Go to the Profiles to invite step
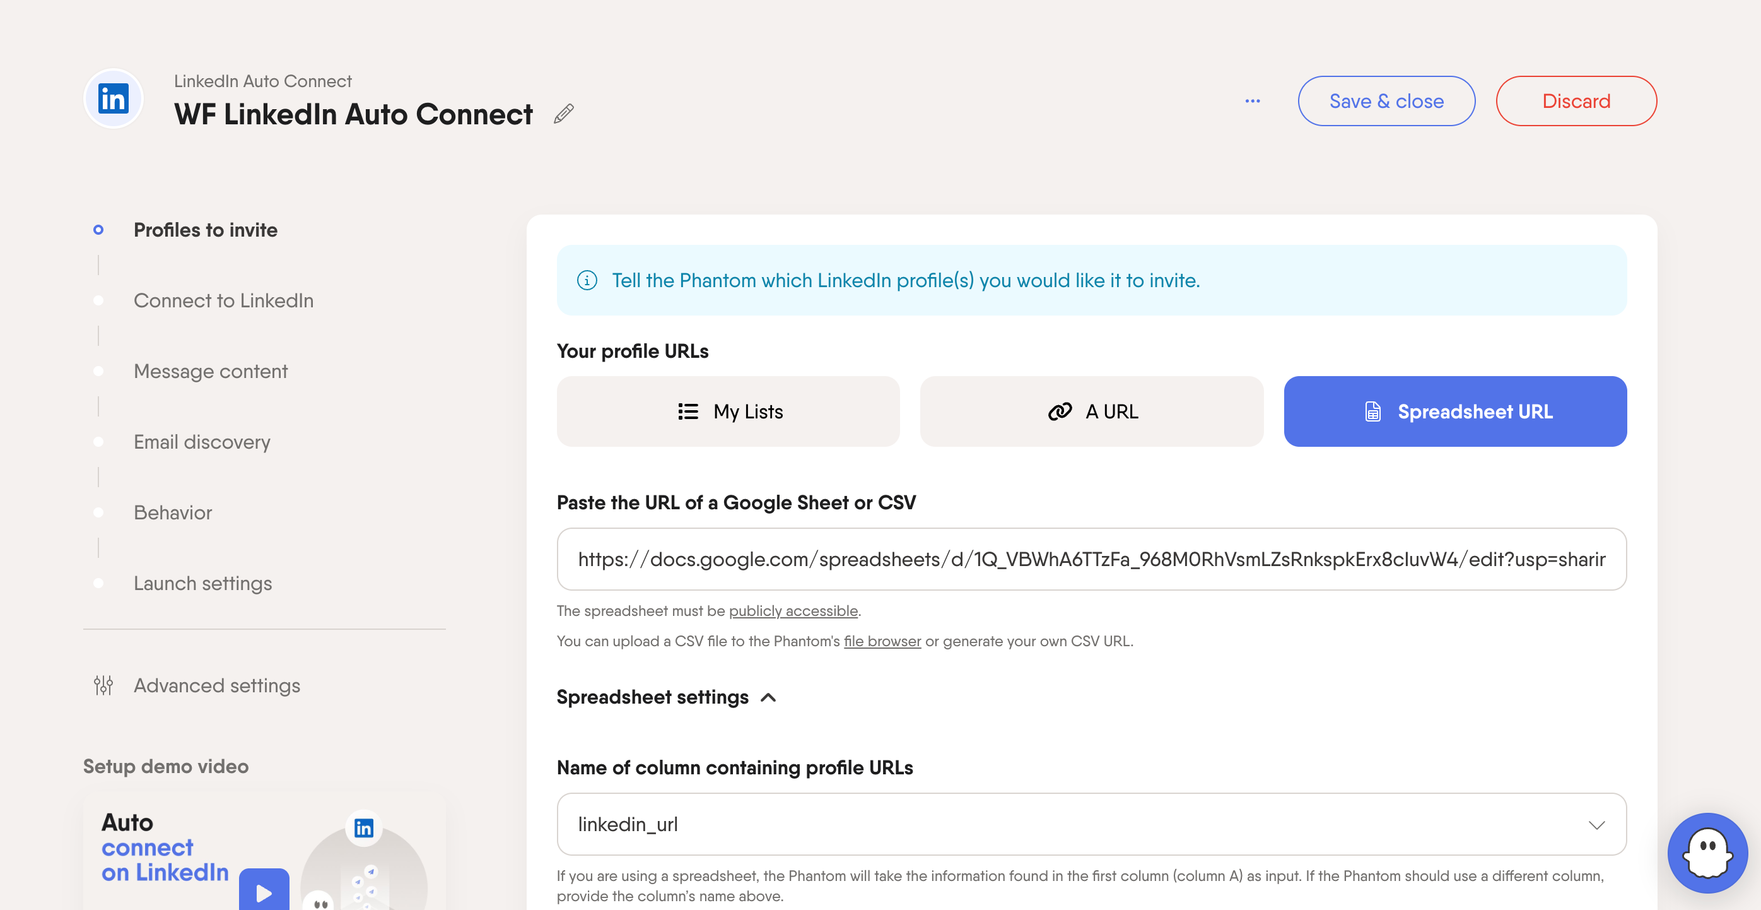Viewport: 1761px width, 910px height. [205, 230]
